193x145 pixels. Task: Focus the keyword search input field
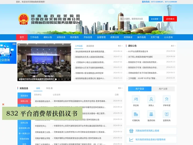tap(134, 19)
